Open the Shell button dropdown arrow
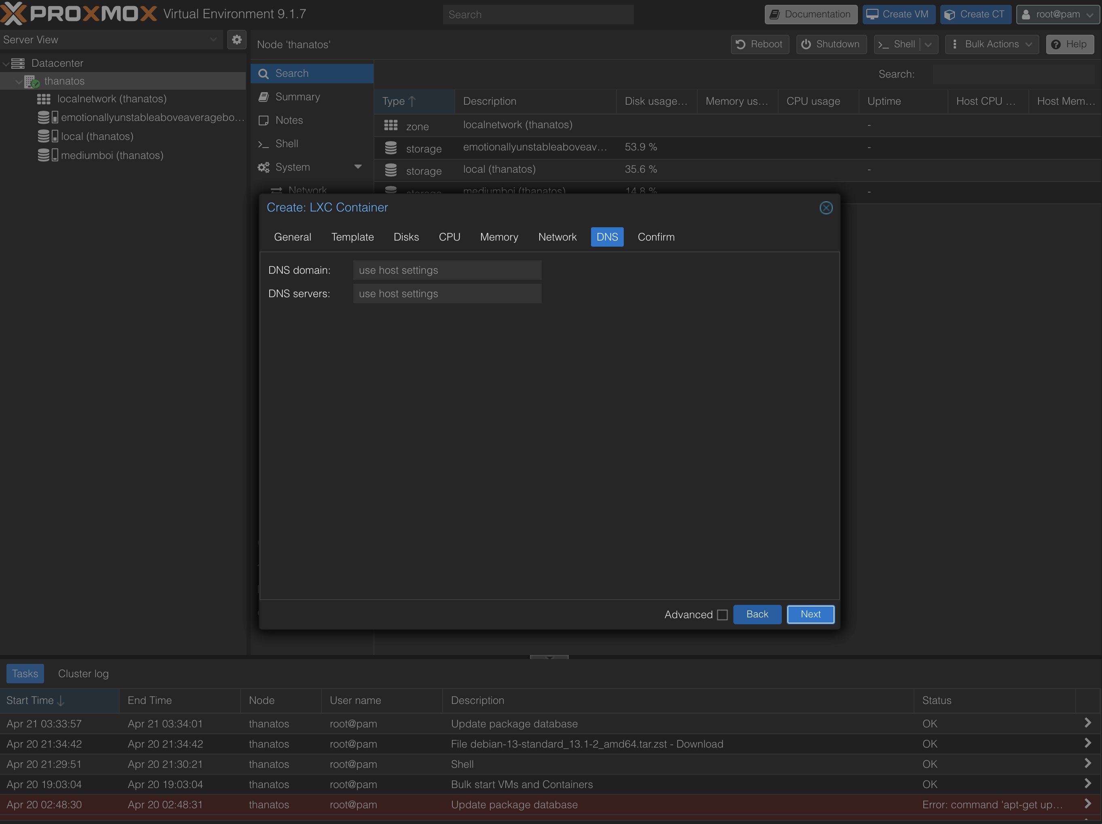Image resolution: width=1102 pixels, height=824 pixels. point(928,44)
